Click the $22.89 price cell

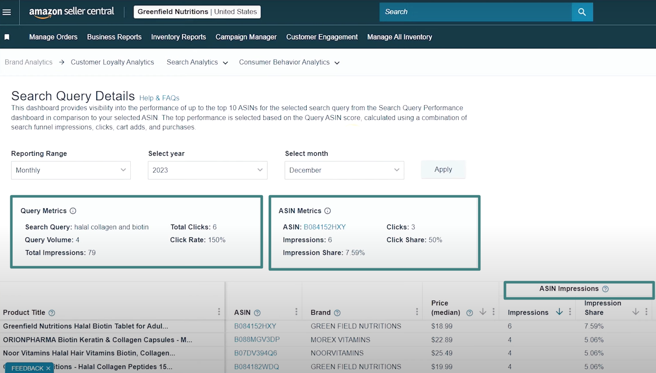(442, 340)
